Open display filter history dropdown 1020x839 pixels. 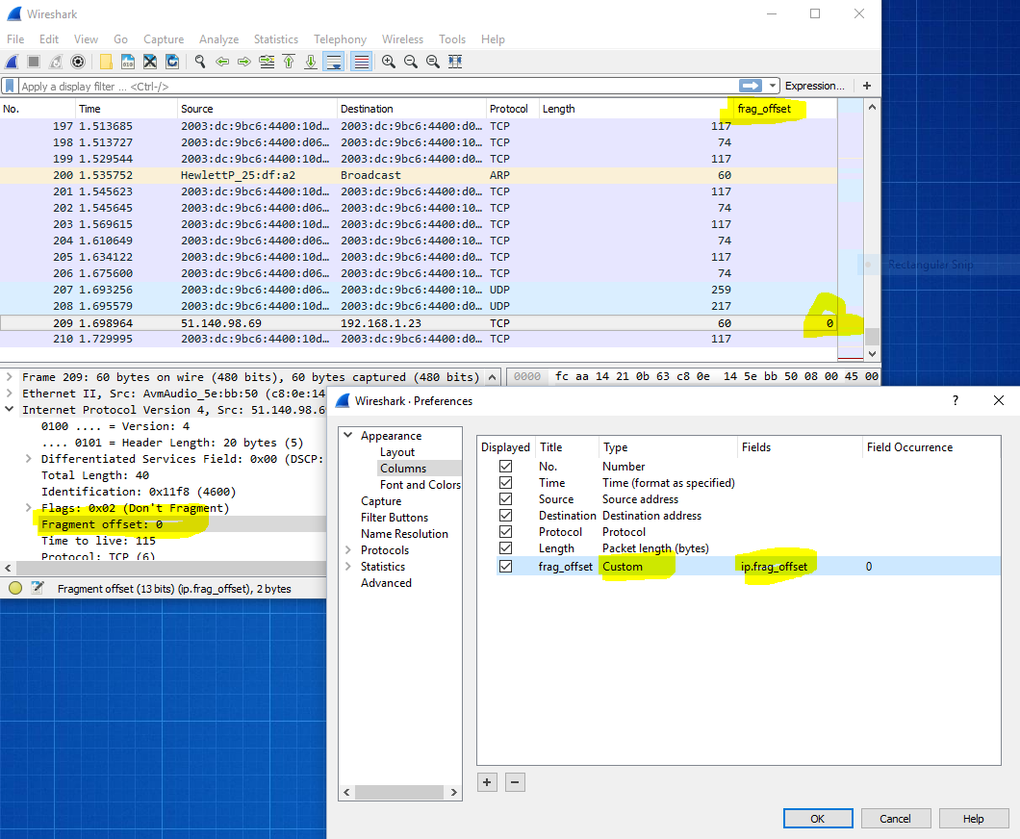coord(772,86)
